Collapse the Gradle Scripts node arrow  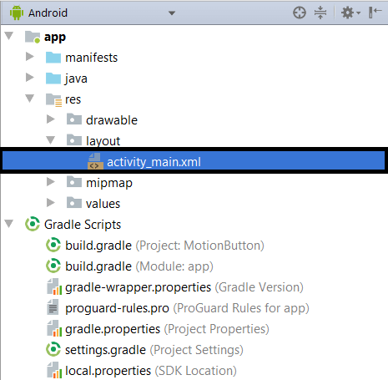pyautogui.click(x=9, y=223)
